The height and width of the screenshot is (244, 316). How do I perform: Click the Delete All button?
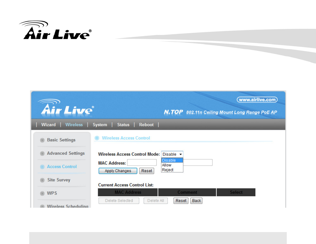[x=156, y=201]
